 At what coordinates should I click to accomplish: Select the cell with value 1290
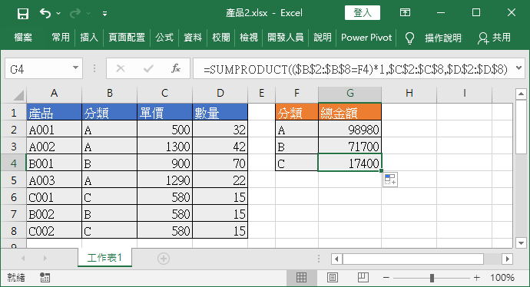click(x=164, y=180)
